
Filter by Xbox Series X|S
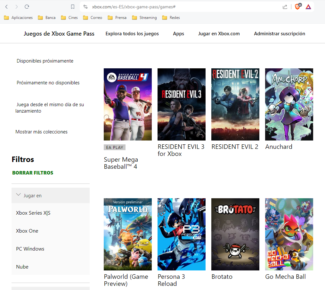coord(33,213)
